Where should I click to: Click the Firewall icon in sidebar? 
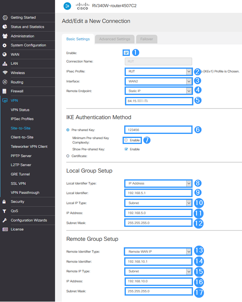pyautogui.click(x=5, y=91)
